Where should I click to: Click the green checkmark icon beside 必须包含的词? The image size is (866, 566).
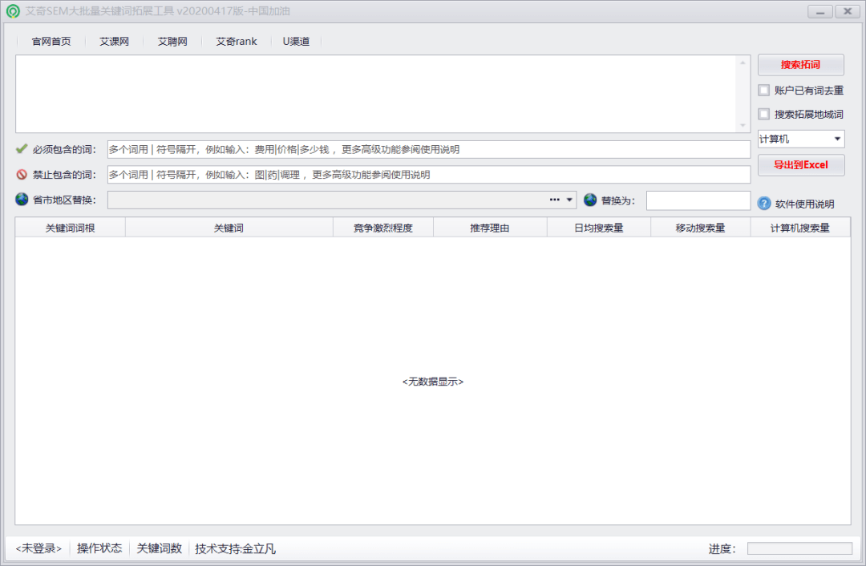22,149
